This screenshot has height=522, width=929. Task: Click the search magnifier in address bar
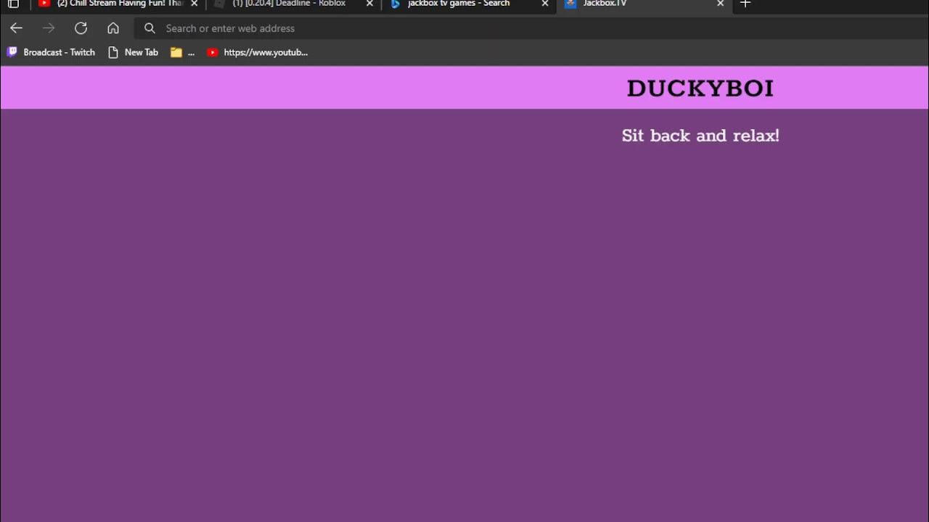[x=150, y=28]
